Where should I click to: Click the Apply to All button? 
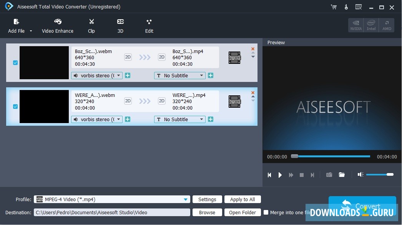[x=243, y=199]
